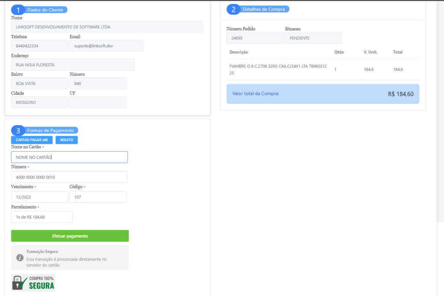
Task: Select the Cartao Pagar-me payment tab
Action: point(32,140)
